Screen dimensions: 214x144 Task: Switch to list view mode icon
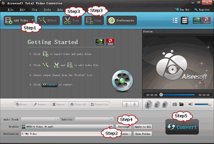[175, 20]
